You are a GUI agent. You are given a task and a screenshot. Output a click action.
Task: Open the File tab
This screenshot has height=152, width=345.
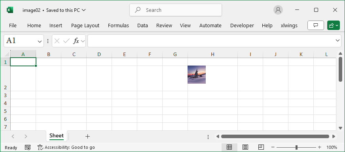[13, 26]
